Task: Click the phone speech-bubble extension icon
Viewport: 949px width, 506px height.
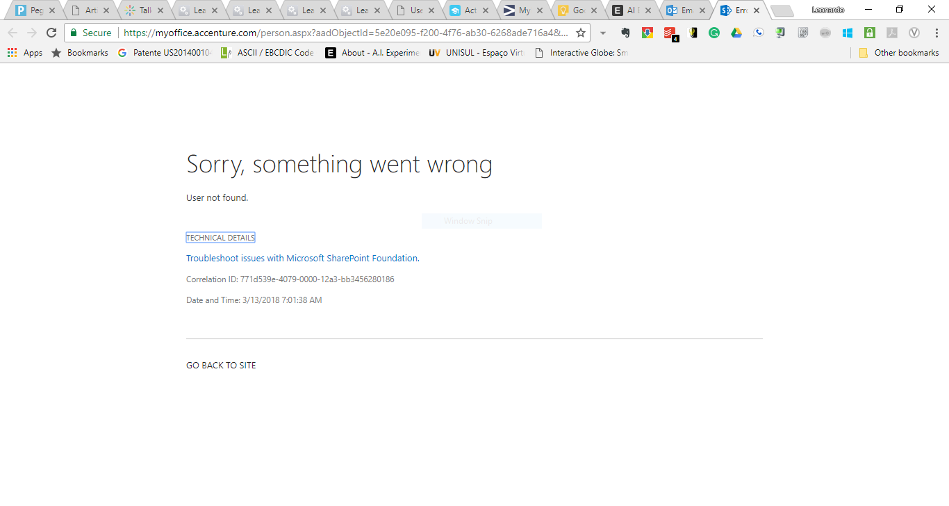Action: 759,33
